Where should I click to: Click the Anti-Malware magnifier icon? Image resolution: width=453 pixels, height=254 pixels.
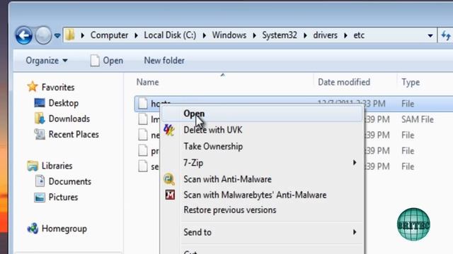pyautogui.click(x=169, y=179)
